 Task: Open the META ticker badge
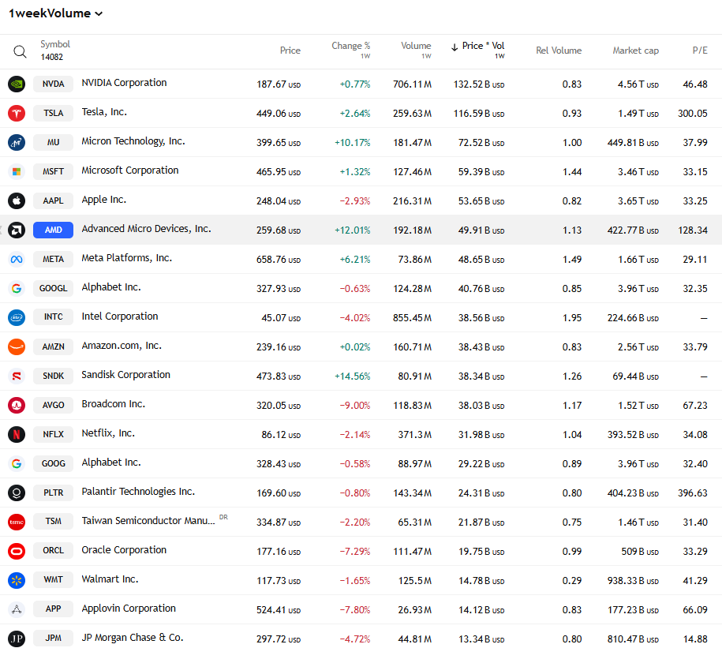pos(54,260)
